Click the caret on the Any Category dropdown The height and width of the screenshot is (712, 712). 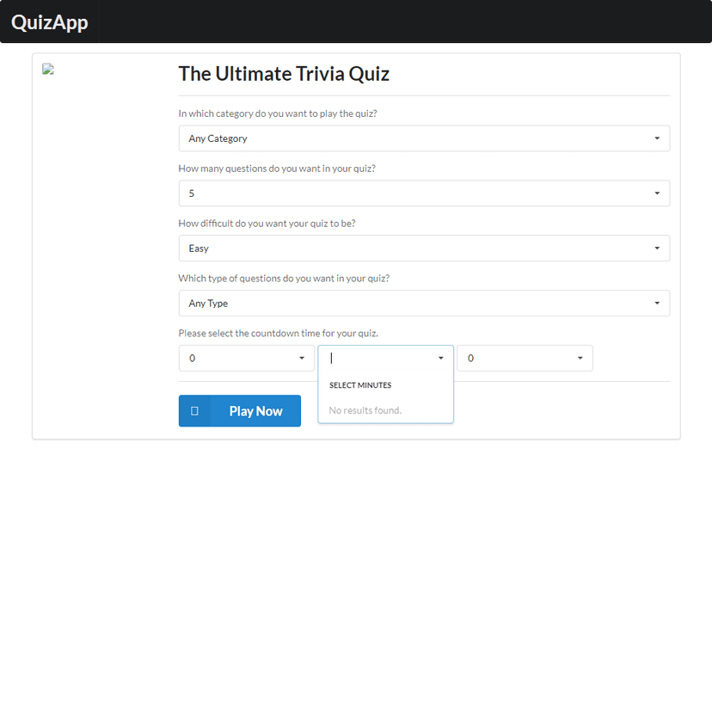pyautogui.click(x=658, y=138)
